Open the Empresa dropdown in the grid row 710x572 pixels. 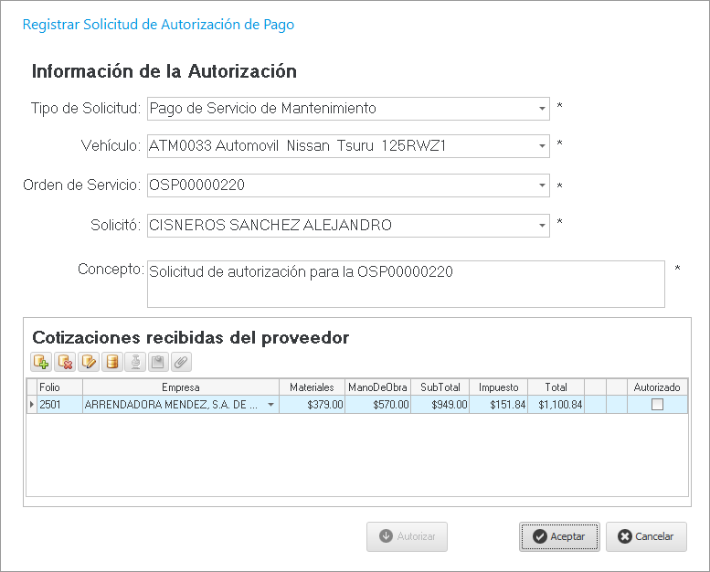[270, 405]
